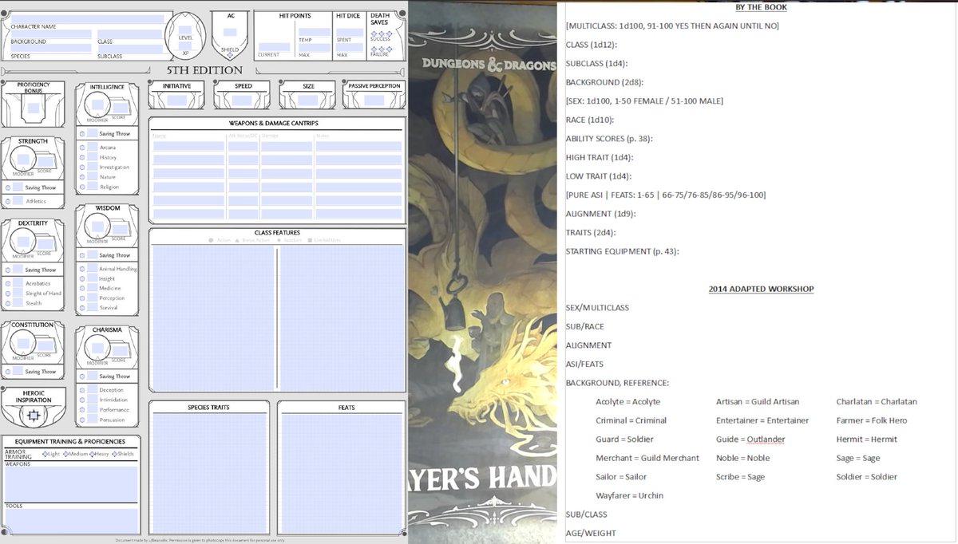Viewport: 958px width, 544px height.
Task: Toggle the Intimidation proficiency circle
Action: (83, 400)
